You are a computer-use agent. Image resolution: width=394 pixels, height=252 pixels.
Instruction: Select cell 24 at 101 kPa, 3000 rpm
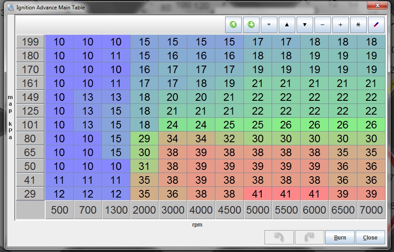click(x=173, y=124)
